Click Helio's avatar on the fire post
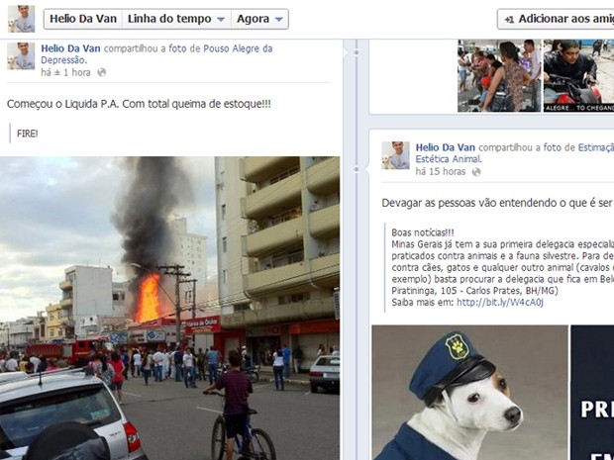 (21, 56)
